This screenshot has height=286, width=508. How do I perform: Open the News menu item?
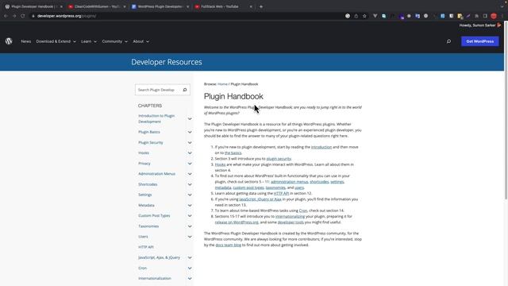pos(26,41)
